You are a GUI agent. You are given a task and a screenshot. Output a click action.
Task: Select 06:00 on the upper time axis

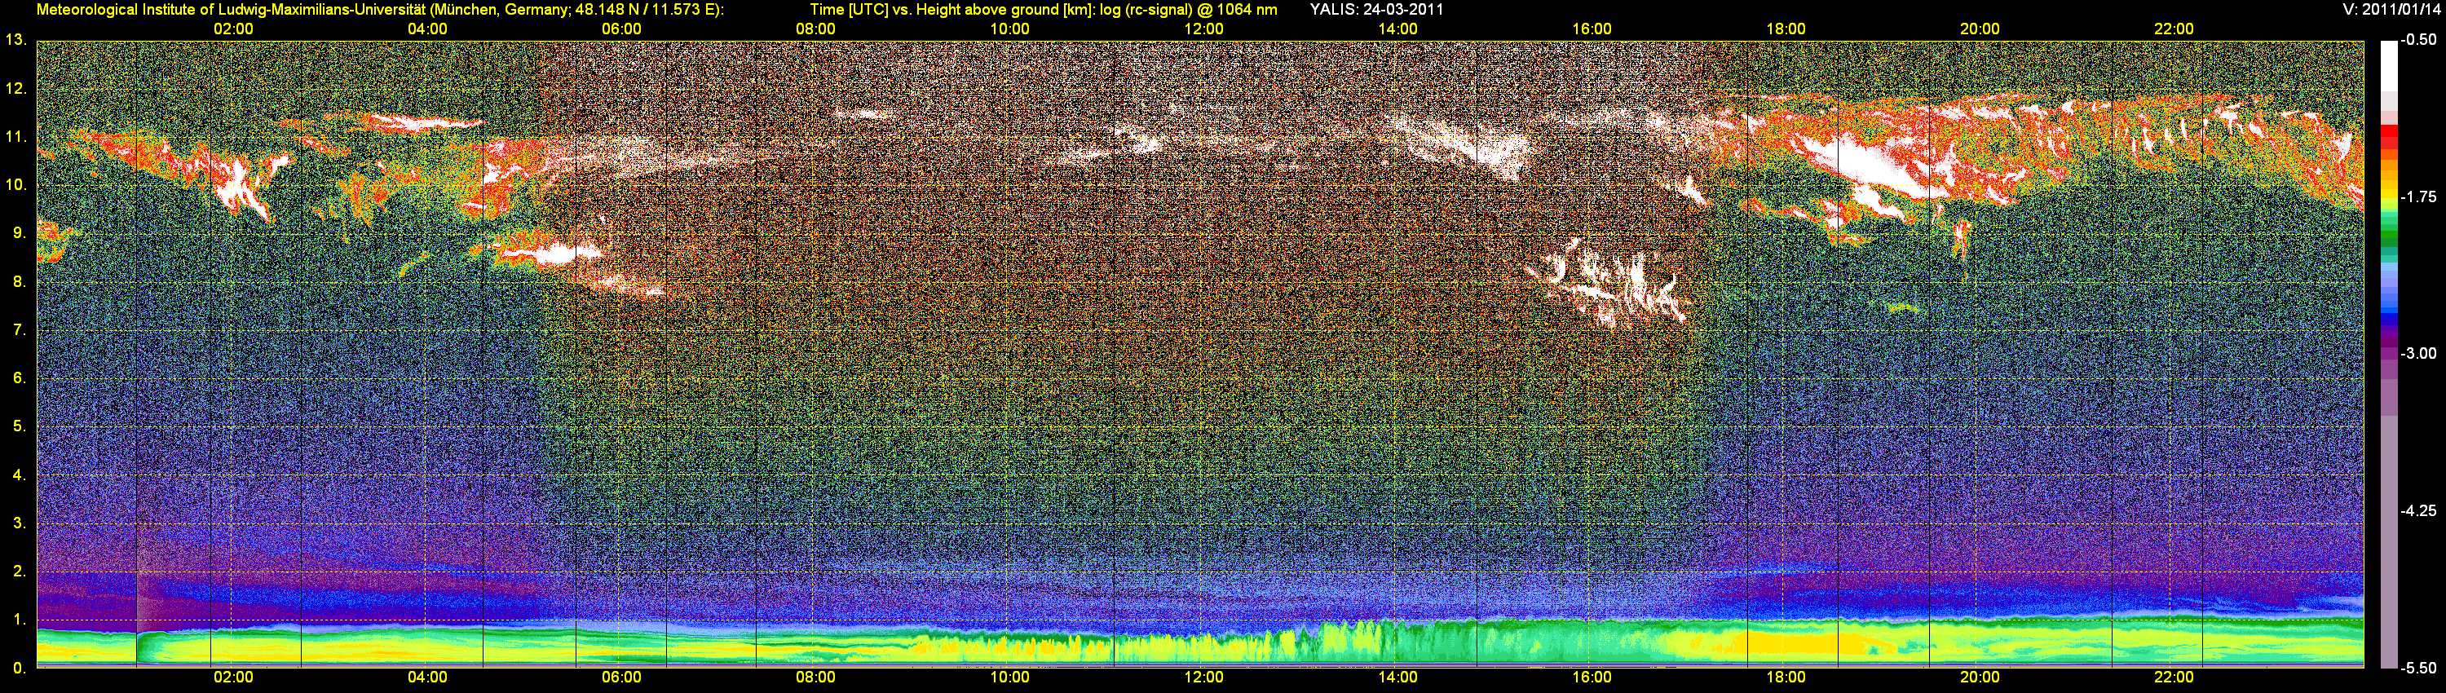(622, 29)
